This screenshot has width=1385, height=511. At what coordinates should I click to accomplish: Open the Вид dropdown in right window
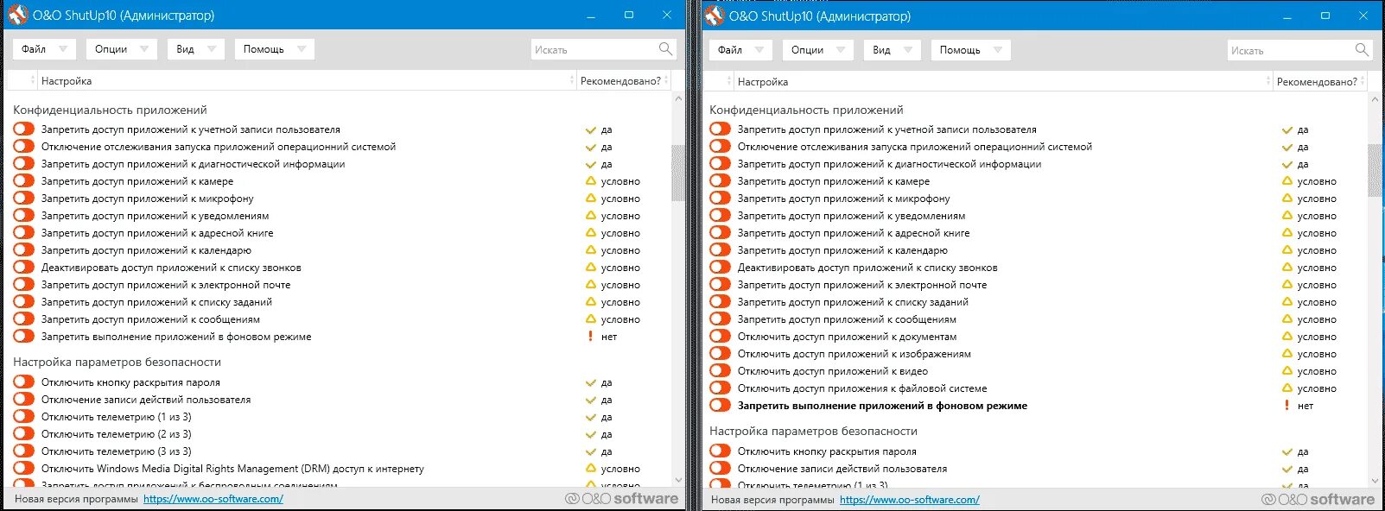892,49
